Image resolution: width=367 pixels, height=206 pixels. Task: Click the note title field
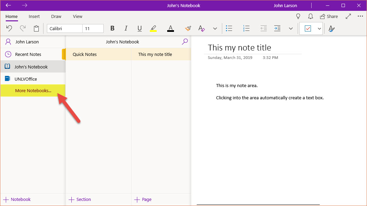(x=240, y=47)
